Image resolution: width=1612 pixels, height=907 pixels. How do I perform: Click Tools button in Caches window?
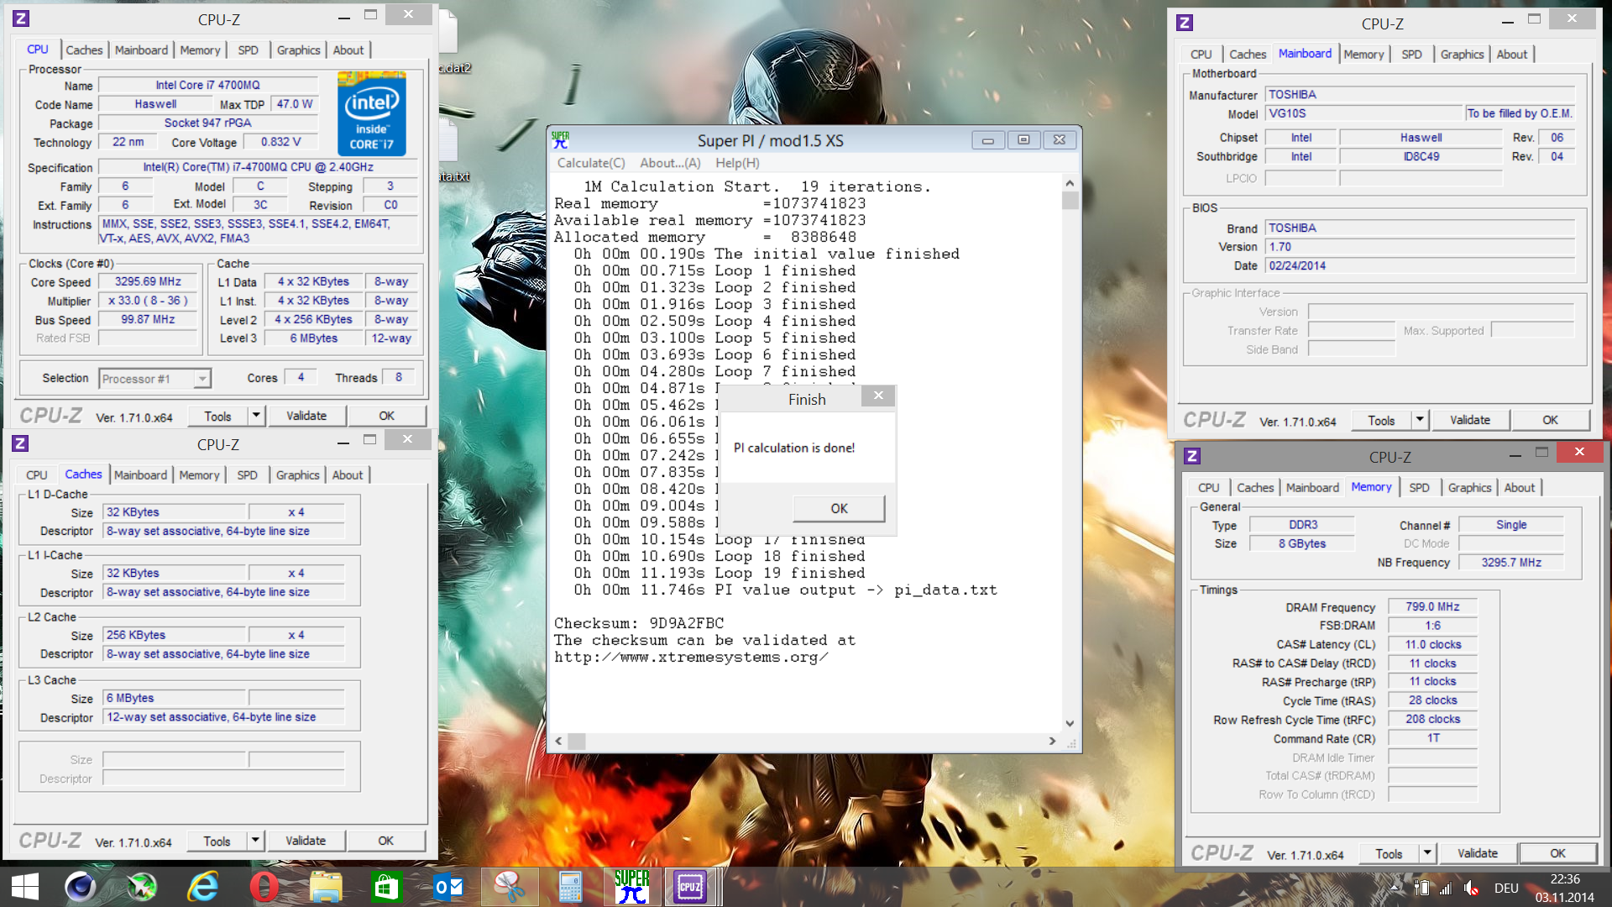[x=217, y=841]
